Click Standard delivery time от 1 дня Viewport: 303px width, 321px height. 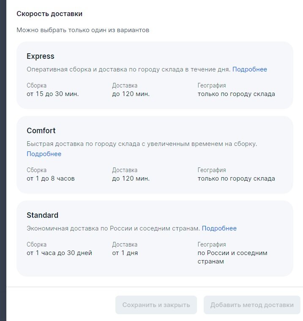125,253
